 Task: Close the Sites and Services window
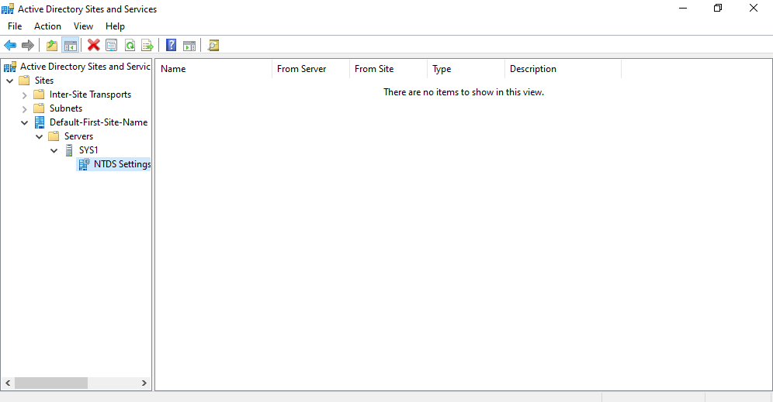click(754, 9)
